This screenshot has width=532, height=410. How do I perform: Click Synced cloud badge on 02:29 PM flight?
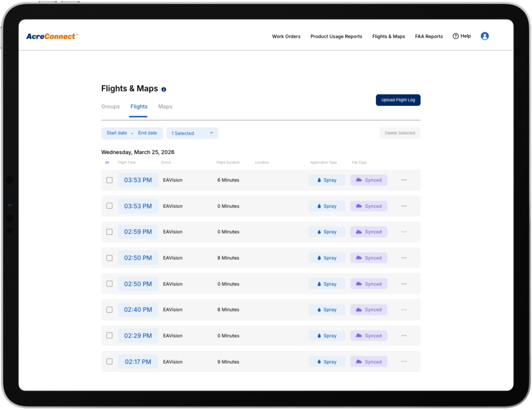(369, 336)
